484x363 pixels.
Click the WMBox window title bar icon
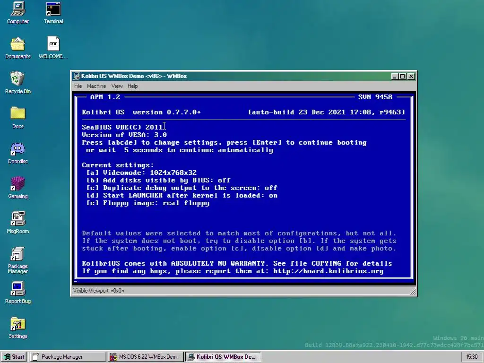pyautogui.click(x=77, y=76)
